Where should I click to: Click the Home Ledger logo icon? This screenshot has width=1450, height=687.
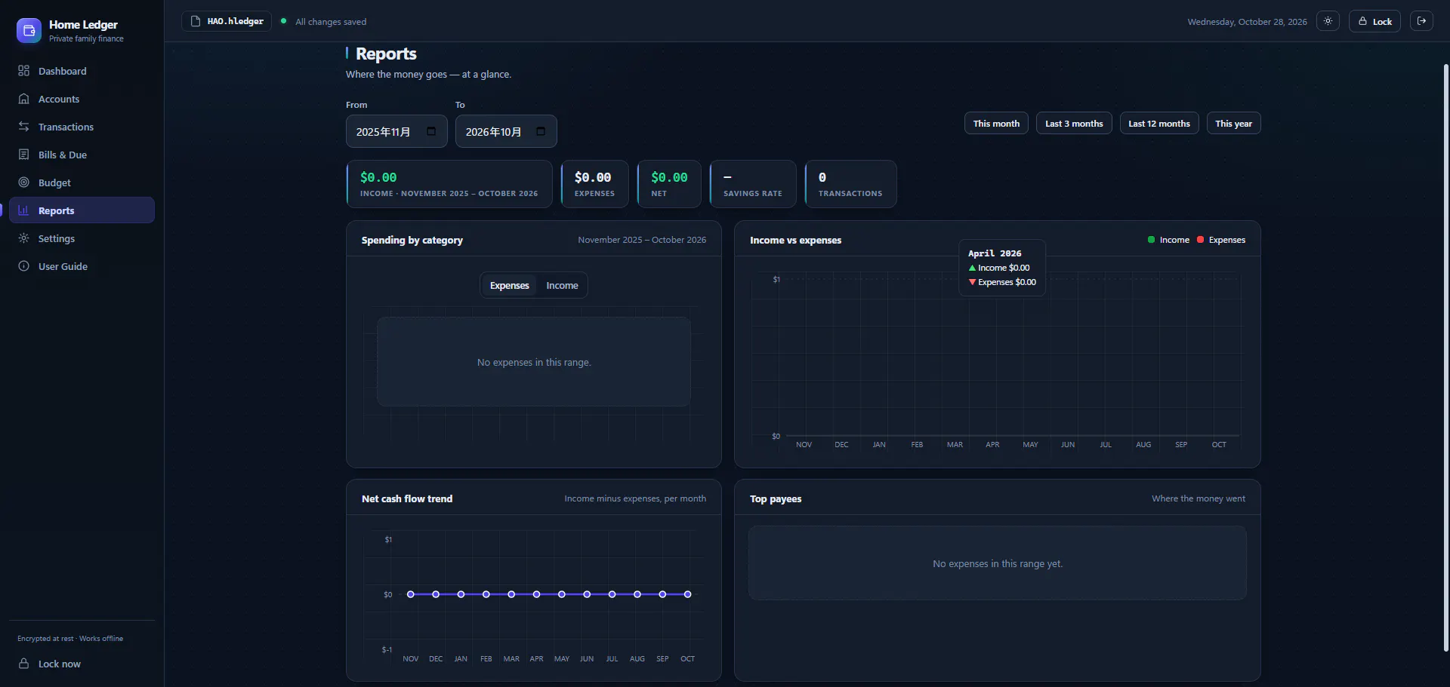pyautogui.click(x=29, y=30)
